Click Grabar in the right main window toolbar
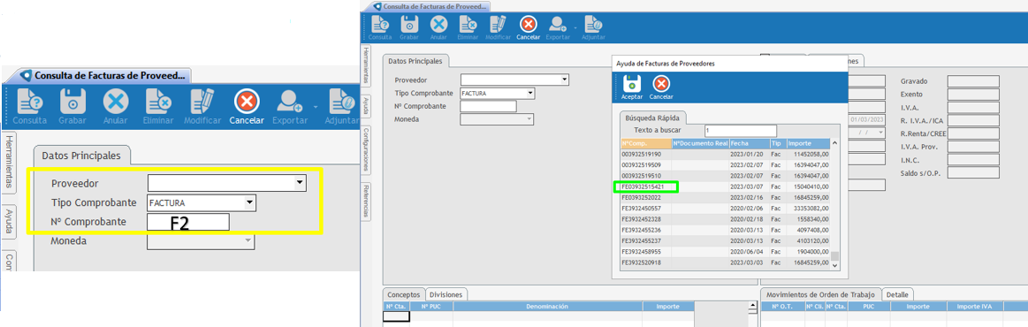The image size is (1028, 327). pos(409,28)
